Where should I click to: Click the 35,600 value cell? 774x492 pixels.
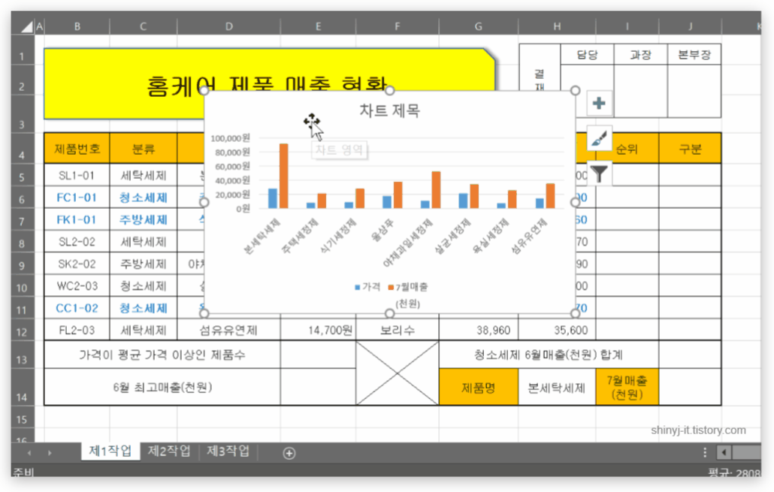557,331
